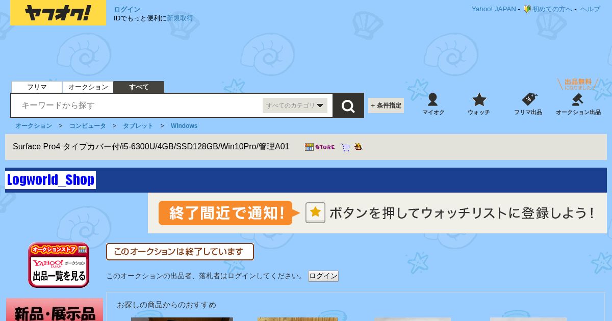This screenshot has width=612, height=321.
Task: Click the お探しの商品からのおすすめ heading
Action: pos(166,305)
